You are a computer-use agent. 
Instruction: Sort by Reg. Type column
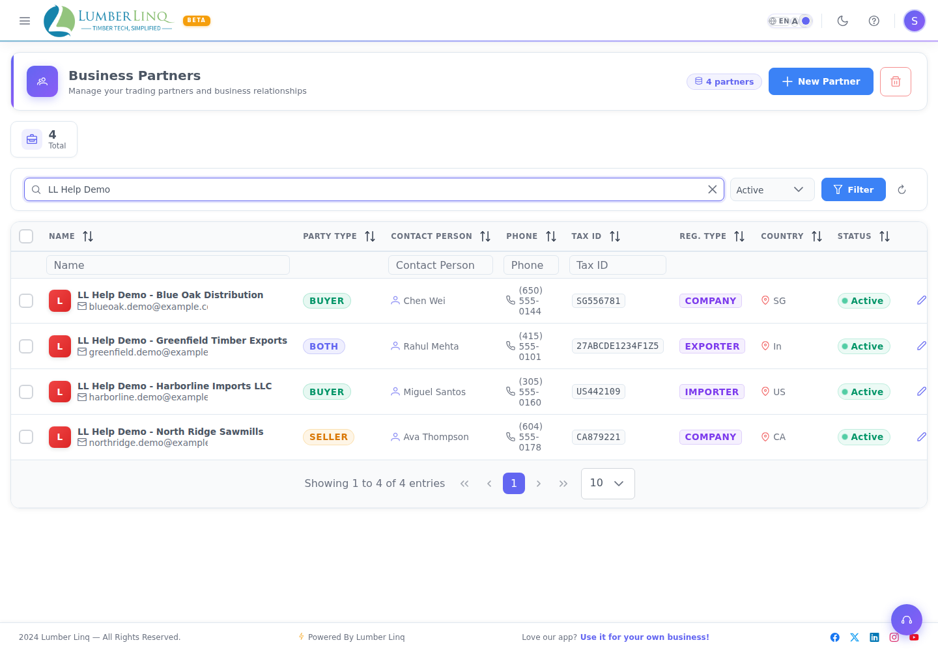tap(739, 236)
